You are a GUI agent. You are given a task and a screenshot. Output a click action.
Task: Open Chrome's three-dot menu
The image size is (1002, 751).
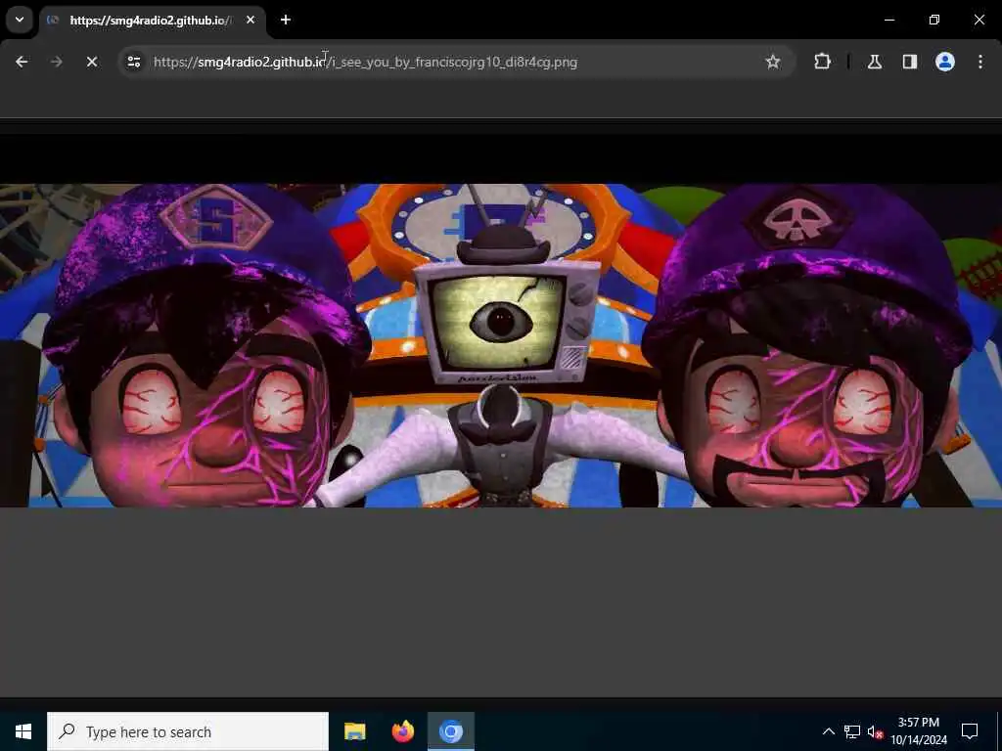(979, 62)
